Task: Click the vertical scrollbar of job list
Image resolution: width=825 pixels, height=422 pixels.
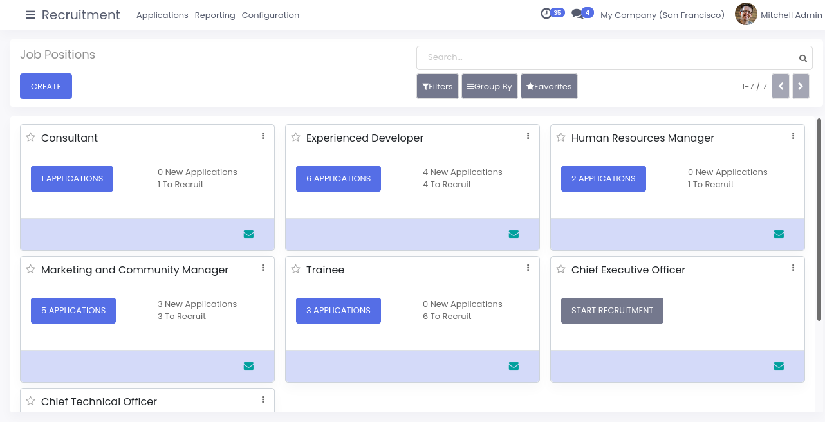Action: pyautogui.click(x=819, y=219)
